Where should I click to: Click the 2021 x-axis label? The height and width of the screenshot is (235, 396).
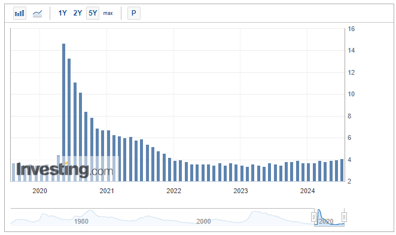(x=106, y=191)
